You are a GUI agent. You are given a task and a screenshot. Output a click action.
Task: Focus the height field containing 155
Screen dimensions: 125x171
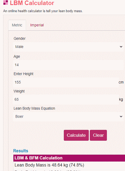[66, 82]
